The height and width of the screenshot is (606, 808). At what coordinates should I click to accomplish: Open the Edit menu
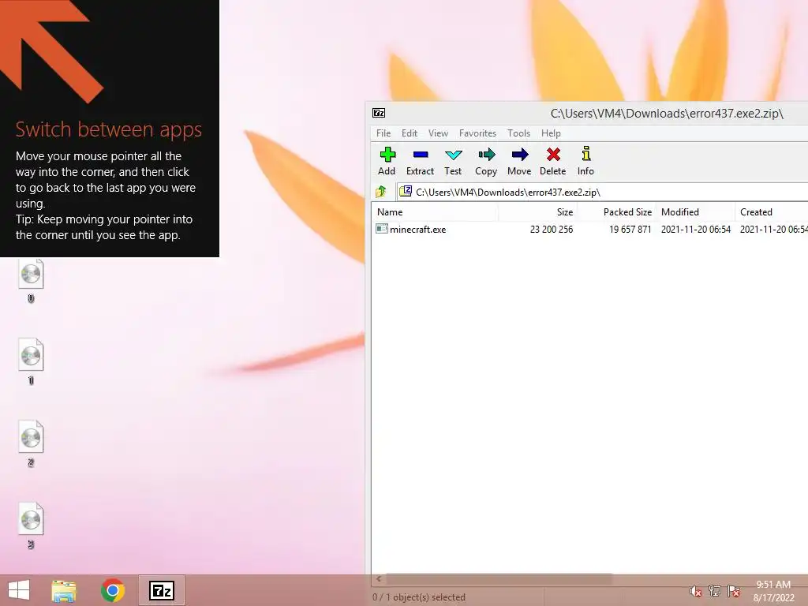(410, 133)
